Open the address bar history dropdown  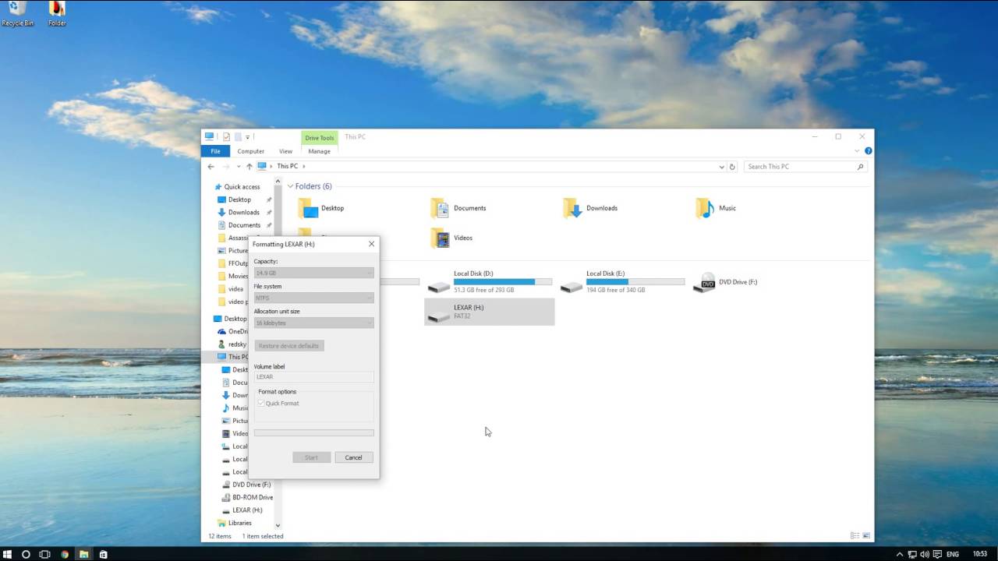tap(721, 167)
